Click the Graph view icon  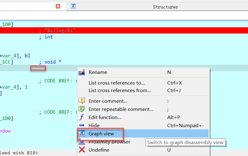click(x=82, y=134)
